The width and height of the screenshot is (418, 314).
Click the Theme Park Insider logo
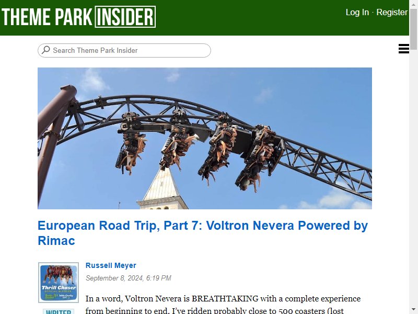click(79, 17)
